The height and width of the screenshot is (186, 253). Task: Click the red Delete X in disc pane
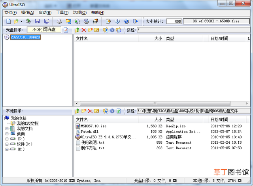tap(84, 30)
